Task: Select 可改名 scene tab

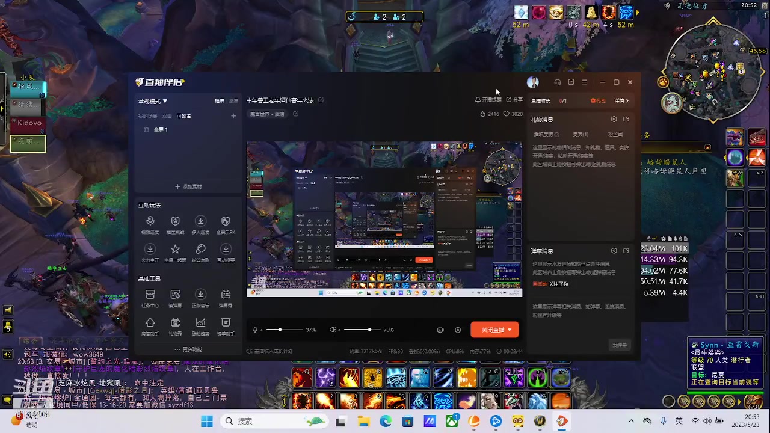Action: point(183,116)
